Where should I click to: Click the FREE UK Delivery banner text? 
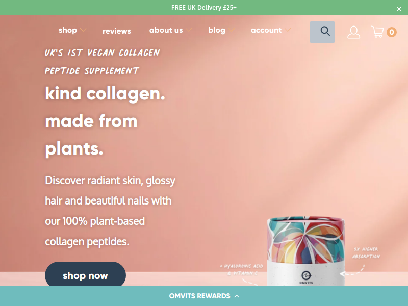[204, 8]
